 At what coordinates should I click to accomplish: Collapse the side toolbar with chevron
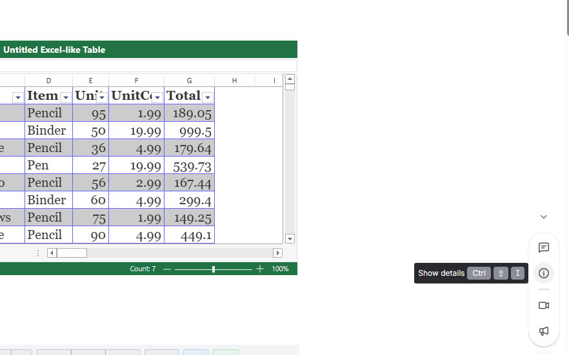click(544, 217)
